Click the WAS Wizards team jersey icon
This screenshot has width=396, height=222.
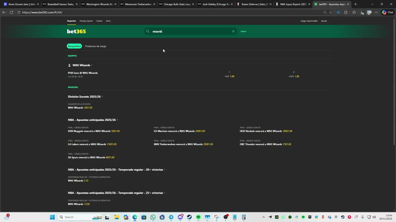pos(69,65)
